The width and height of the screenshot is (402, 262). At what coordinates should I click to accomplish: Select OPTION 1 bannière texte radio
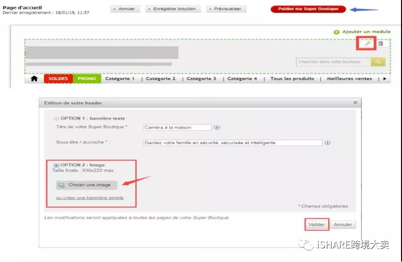(56, 118)
